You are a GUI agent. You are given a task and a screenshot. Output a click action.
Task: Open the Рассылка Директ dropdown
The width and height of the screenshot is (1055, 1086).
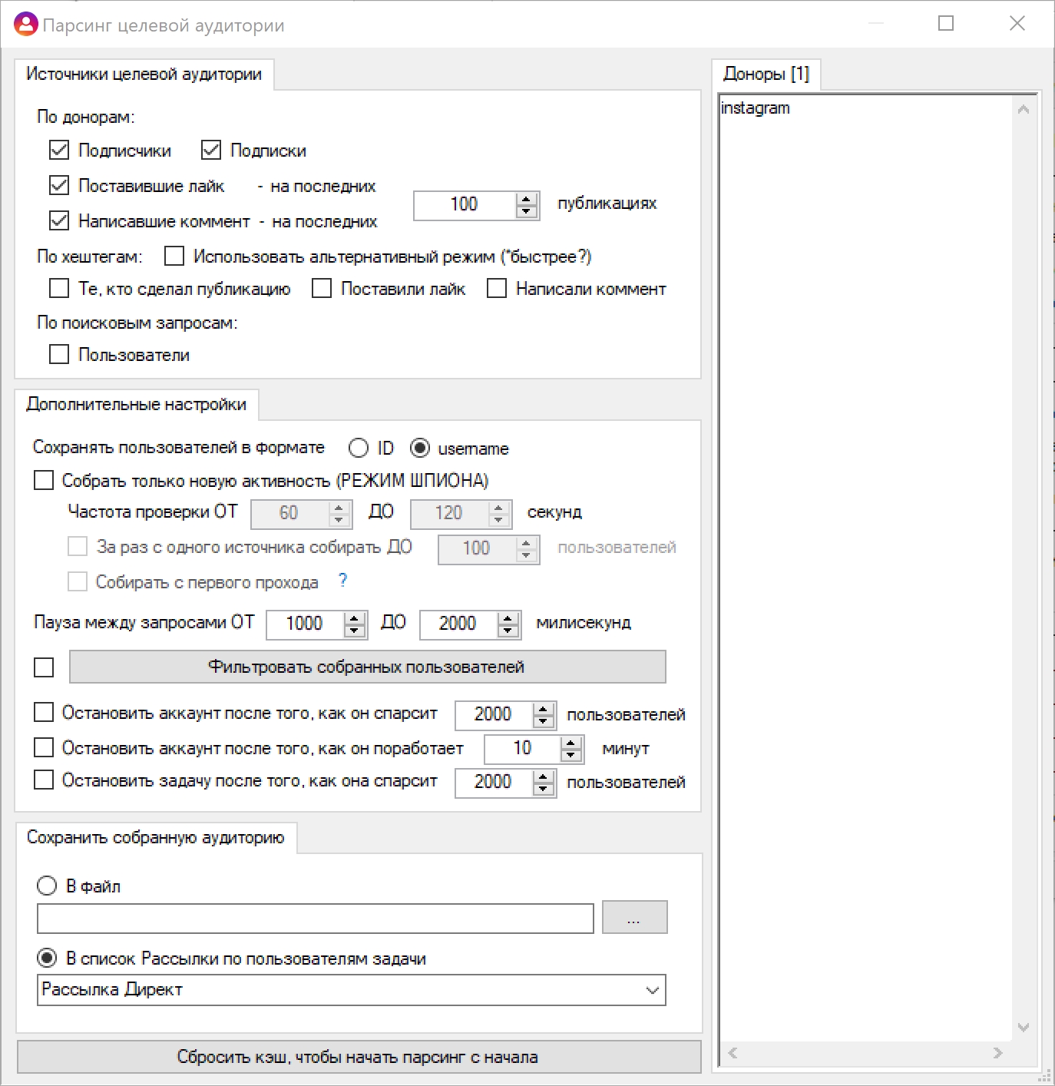coord(352,990)
